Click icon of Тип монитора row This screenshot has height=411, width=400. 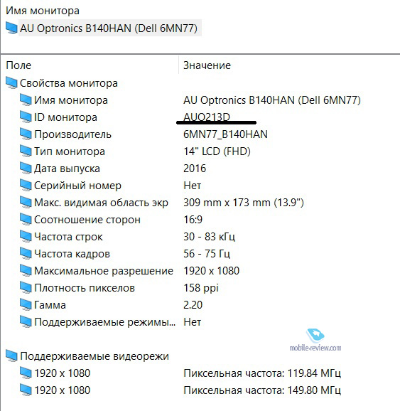[x=26, y=151]
